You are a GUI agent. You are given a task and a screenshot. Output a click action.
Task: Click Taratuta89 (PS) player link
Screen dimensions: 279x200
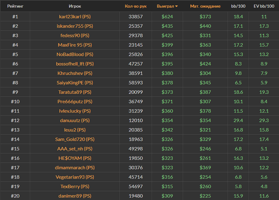[75, 92]
